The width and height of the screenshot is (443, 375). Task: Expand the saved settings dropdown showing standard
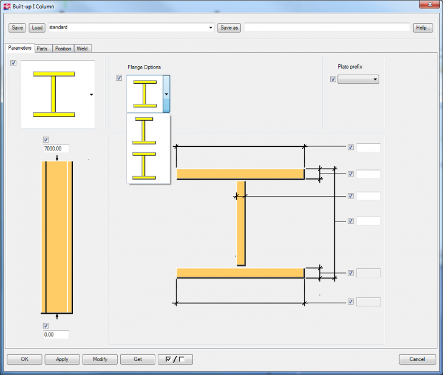211,27
